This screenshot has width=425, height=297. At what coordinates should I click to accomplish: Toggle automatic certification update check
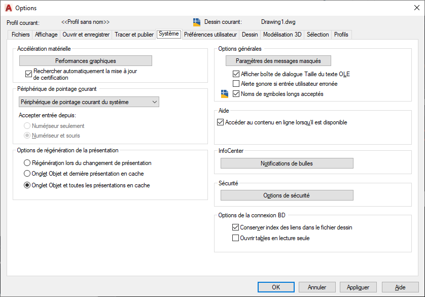pyautogui.click(x=29, y=74)
